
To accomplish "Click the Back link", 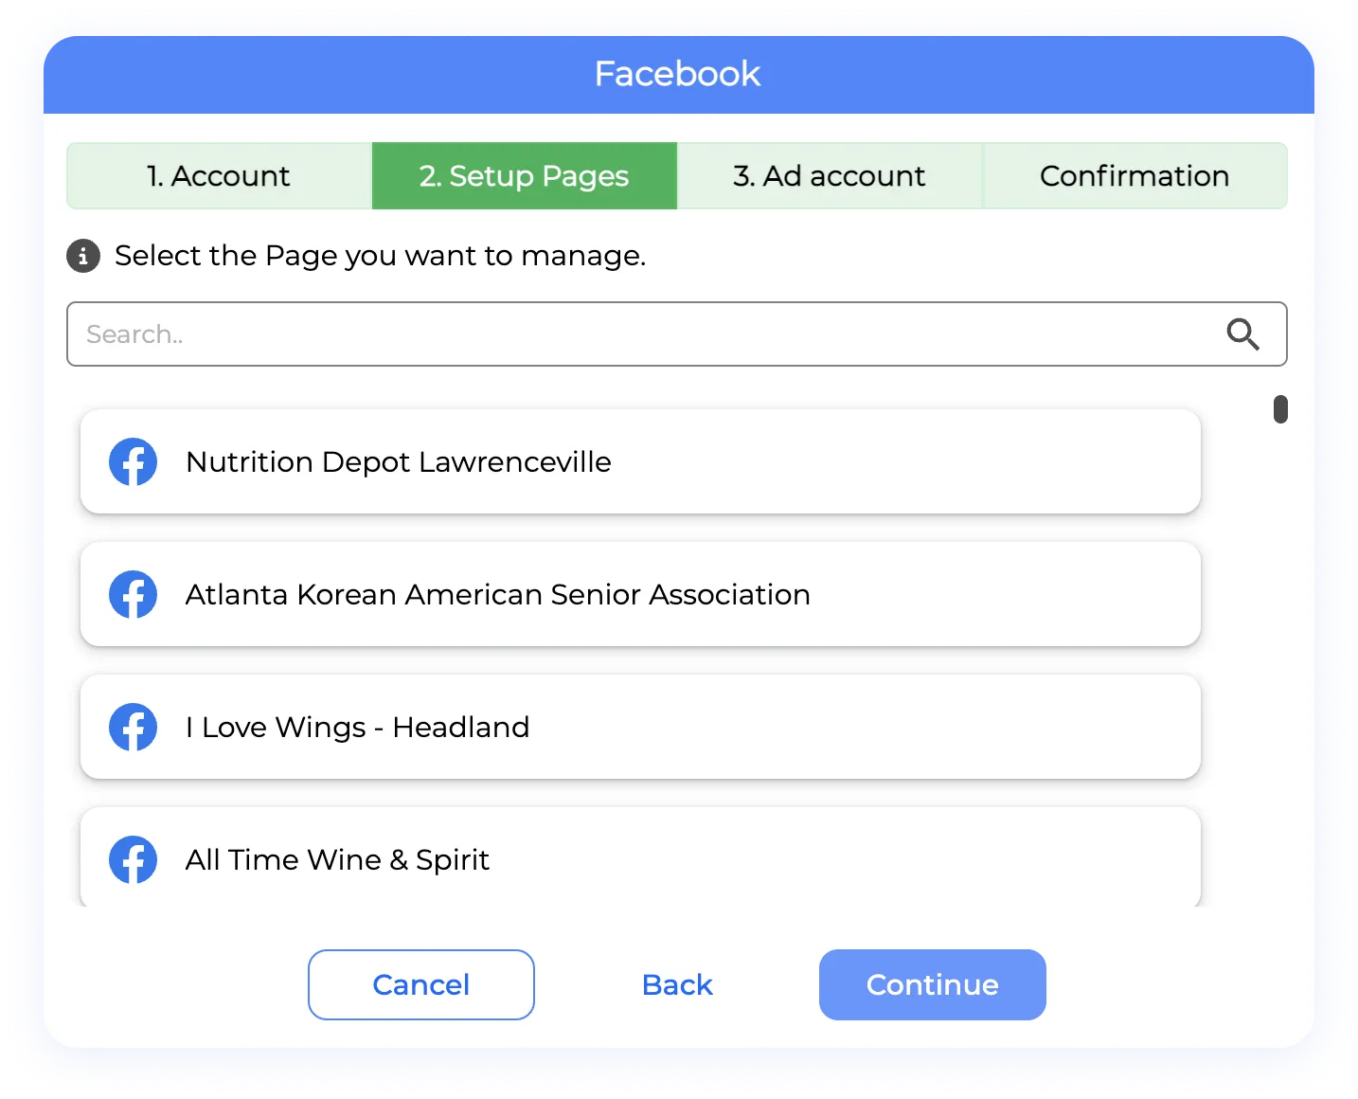I will pos(677,985).
